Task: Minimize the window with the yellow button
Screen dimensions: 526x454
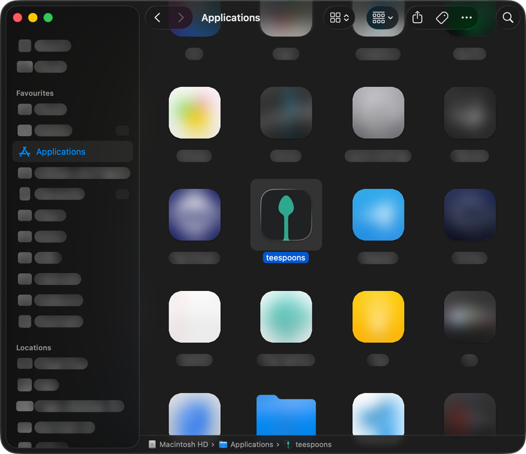Action: (33, 17)
